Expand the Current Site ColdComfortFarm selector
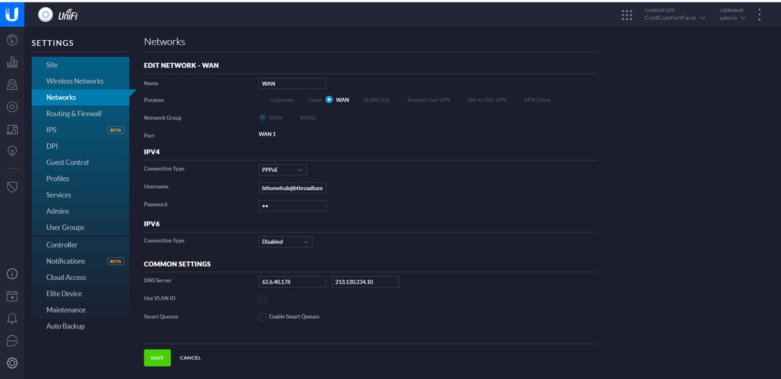781x379 pixels. [674, 18]
